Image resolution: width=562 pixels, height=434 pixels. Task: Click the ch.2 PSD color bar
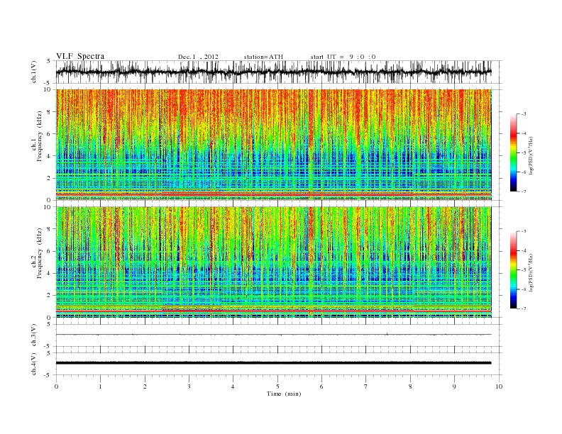[513, 269]
